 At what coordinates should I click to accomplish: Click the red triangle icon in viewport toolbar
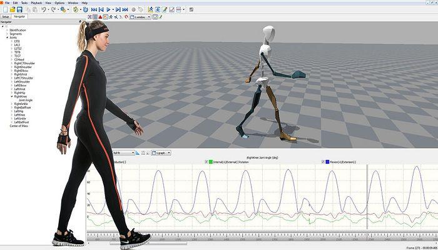[x=100, y=17]
